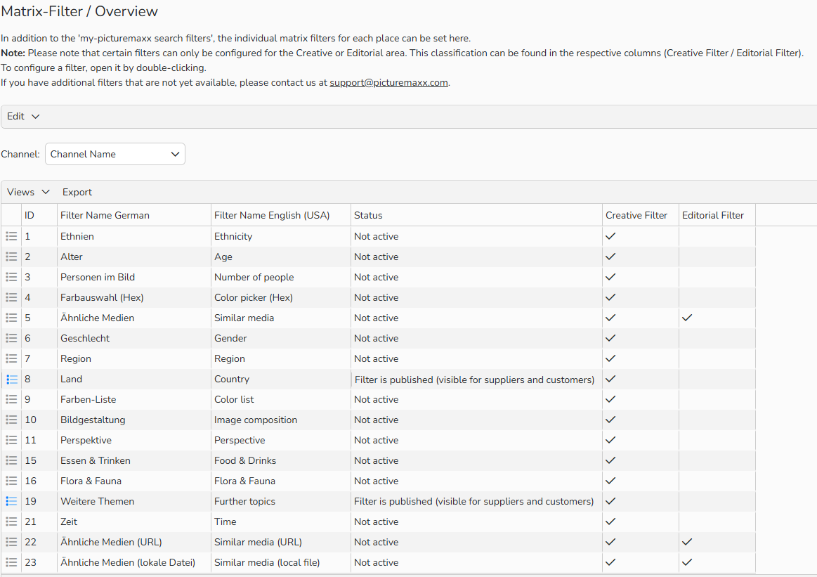Image resolution: width=817 pixels, height=577 pixels.
Task: Click list icon beside Geschlecht row
Action: (11, 338)
